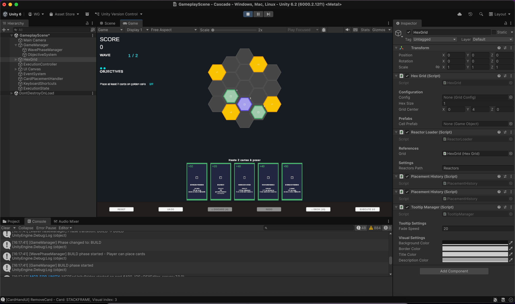This screenshot has height=304, width=515.
Task: Pick Background Color with eyedropper icon
Action: [x=511, y=243]
